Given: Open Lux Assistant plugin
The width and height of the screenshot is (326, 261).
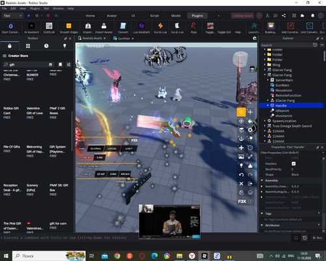Looking at the screenshot, I should 141,28.
